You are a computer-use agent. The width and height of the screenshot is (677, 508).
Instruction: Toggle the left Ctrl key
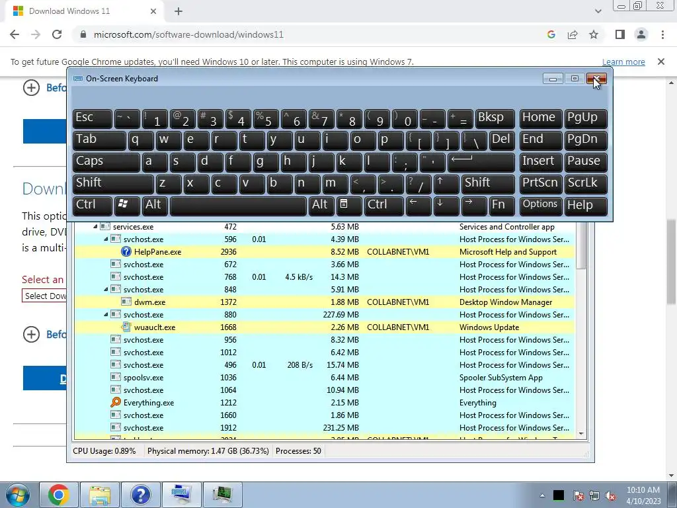click(x=93, y=205)
